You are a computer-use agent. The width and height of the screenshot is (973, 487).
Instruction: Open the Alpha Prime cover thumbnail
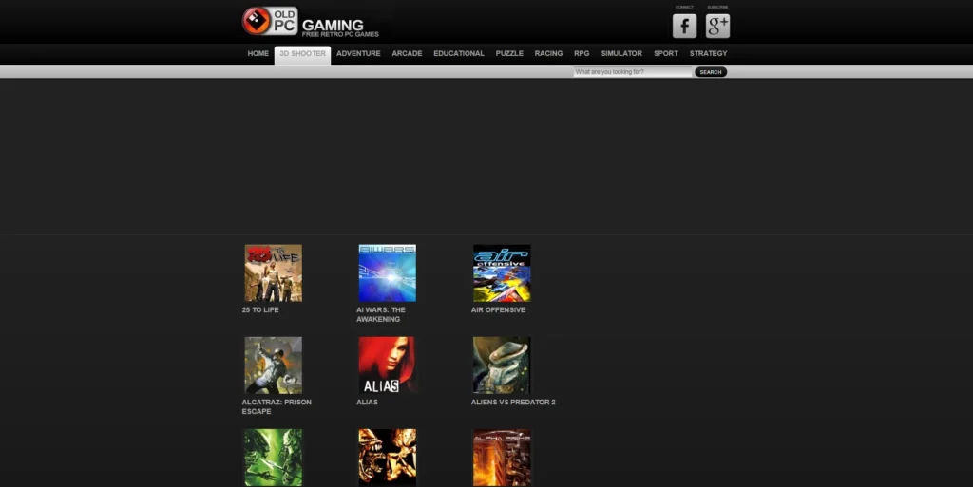click(x=502, y=458)
